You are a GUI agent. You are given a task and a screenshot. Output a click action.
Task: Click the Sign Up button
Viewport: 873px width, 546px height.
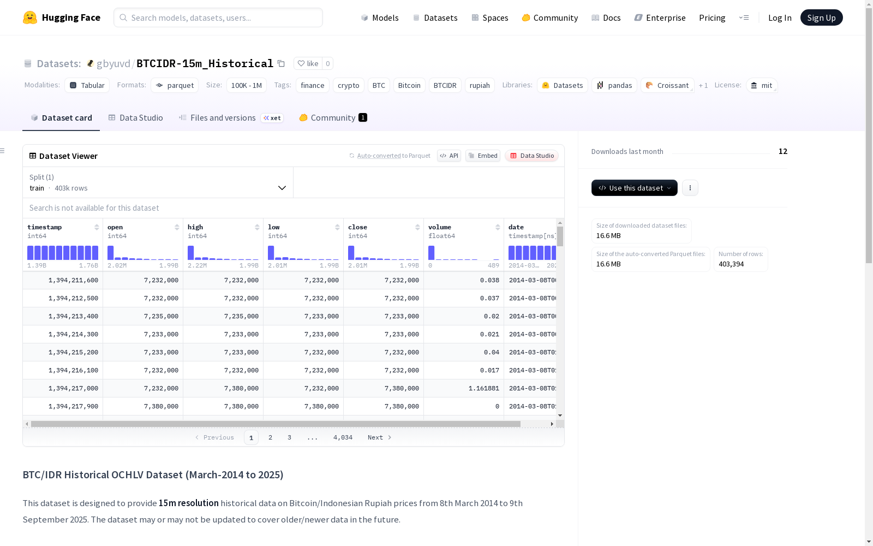[822, 17]
